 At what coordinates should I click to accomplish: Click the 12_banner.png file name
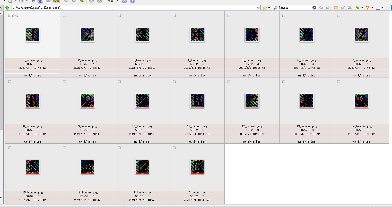[252, 126]
